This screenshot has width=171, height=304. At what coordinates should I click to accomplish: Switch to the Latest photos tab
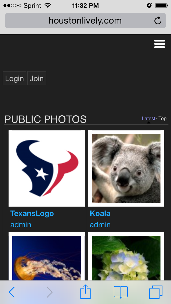[x=148, y=119]
